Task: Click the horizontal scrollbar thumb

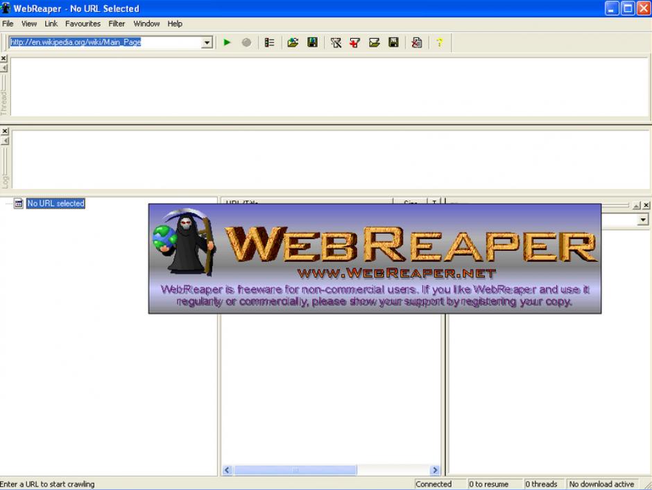Action: (x=295, y=470)
